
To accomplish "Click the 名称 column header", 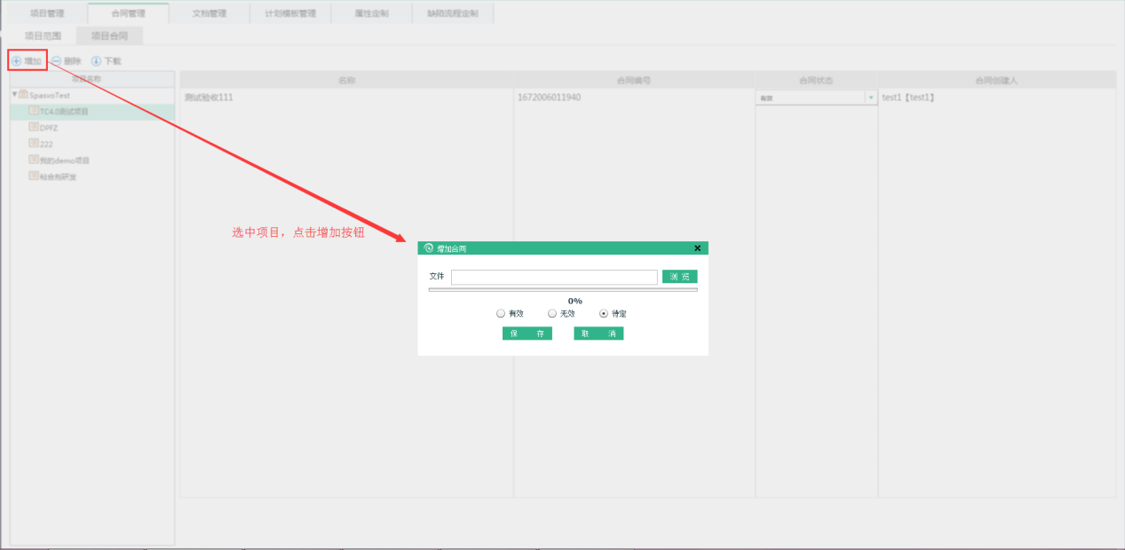I will click(x=346, y=80).
